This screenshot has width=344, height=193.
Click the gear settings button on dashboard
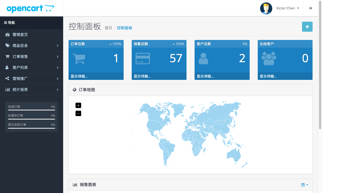coord(307,27)
